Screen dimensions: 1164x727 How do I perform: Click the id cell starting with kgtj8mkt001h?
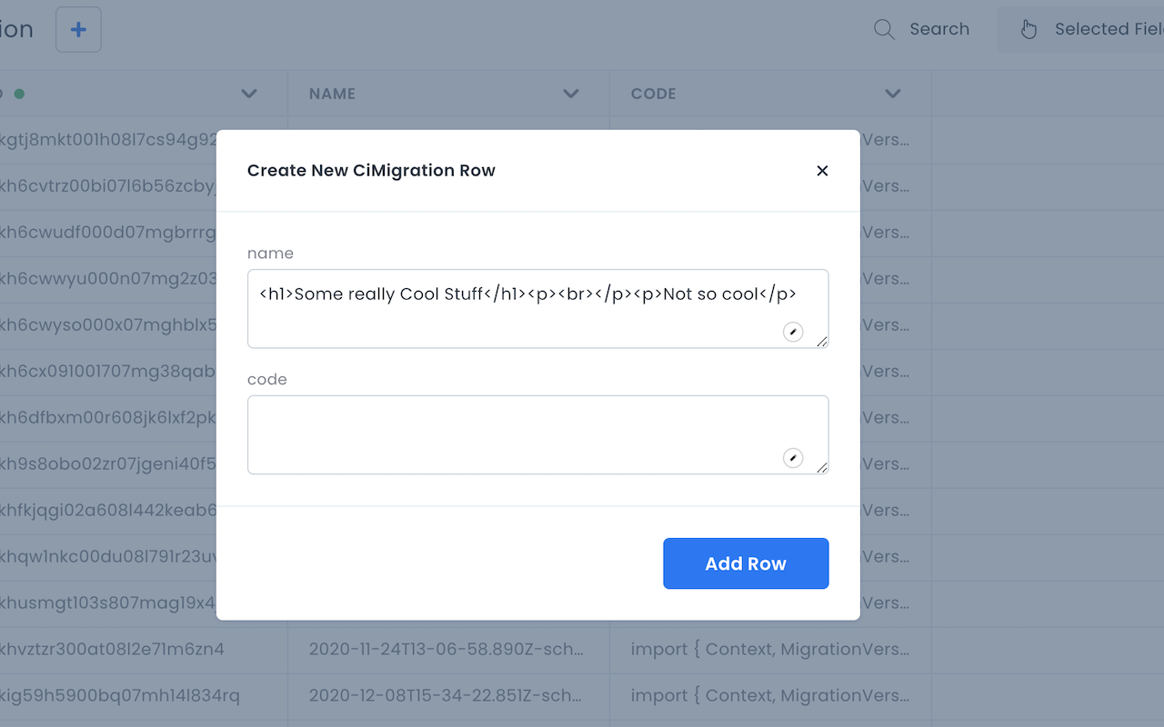click(108, 140)
